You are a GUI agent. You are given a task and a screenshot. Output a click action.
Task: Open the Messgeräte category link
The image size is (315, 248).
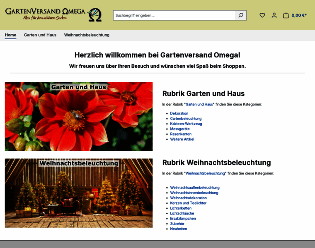pos(180,129)
